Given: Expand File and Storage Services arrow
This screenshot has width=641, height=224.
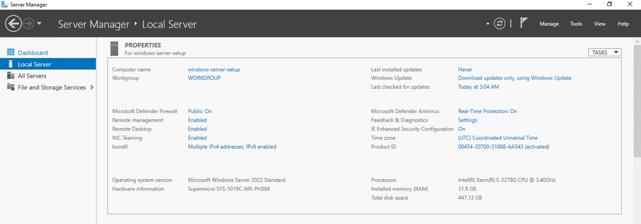Looking at the screenshot, I should 92,87.
